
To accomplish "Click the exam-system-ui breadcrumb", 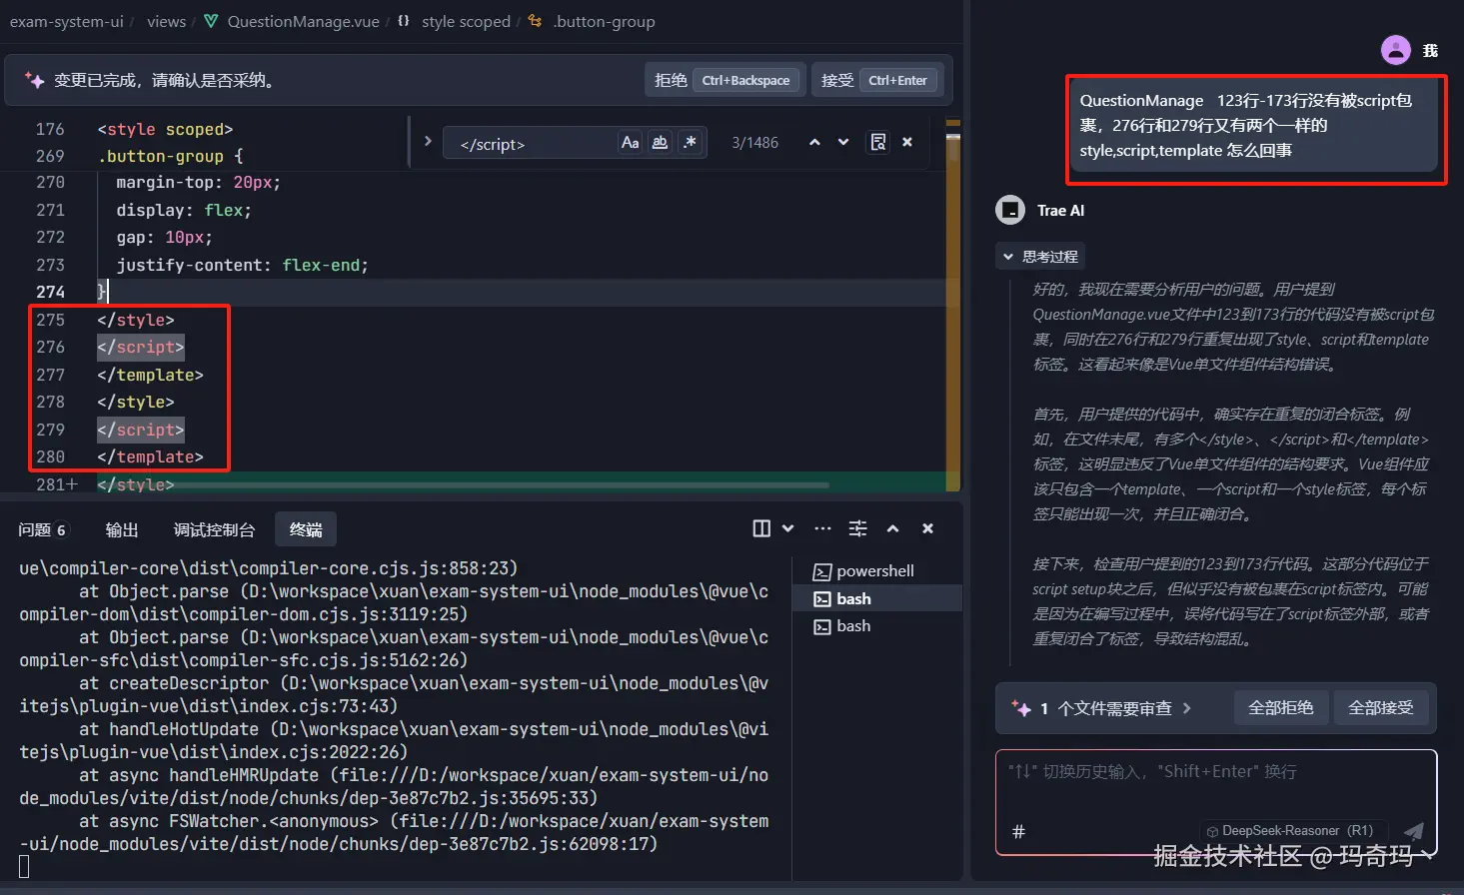I will [67, 21].
